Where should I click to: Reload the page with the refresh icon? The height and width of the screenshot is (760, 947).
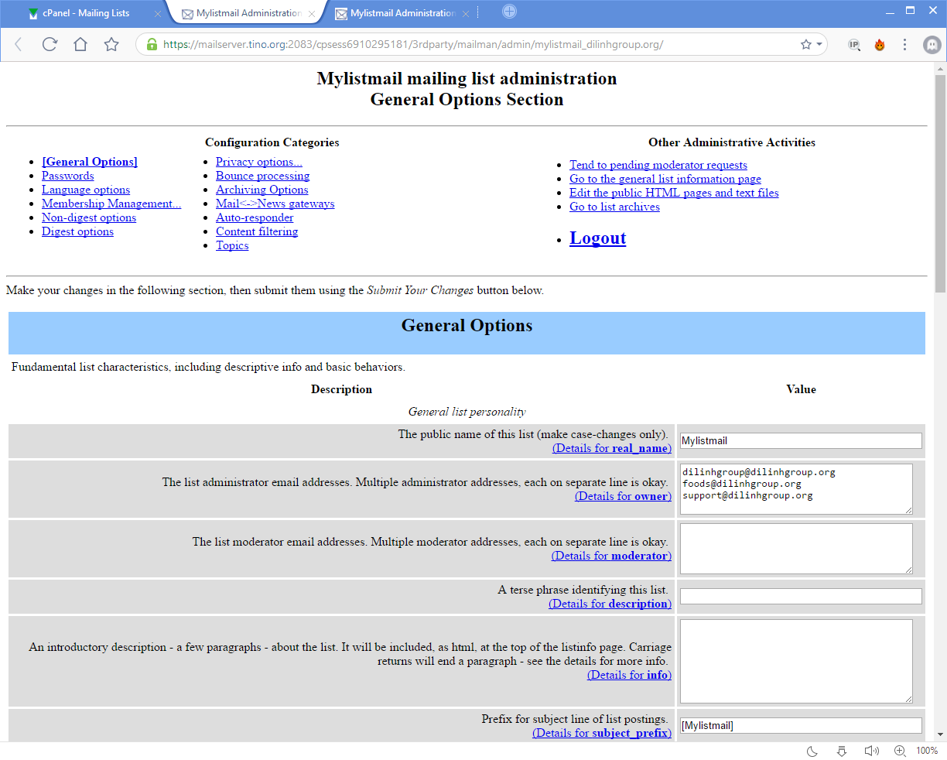pyautogui.click(x=50, y=44)
